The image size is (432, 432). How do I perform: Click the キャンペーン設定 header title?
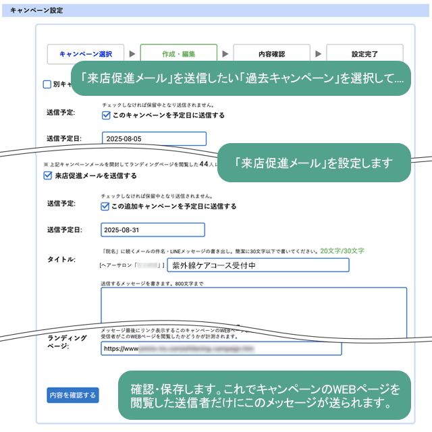[x=36, y=11]
